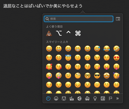Insert the Command key symbol

point(78,33)
